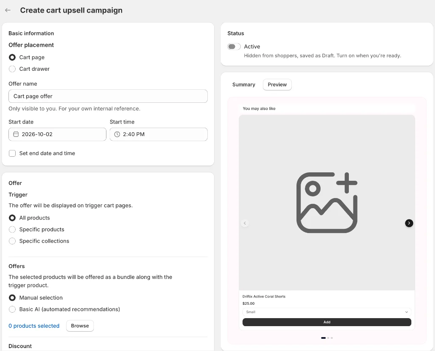
Task: Select the Cart page placement option
Action: [12, 57]
